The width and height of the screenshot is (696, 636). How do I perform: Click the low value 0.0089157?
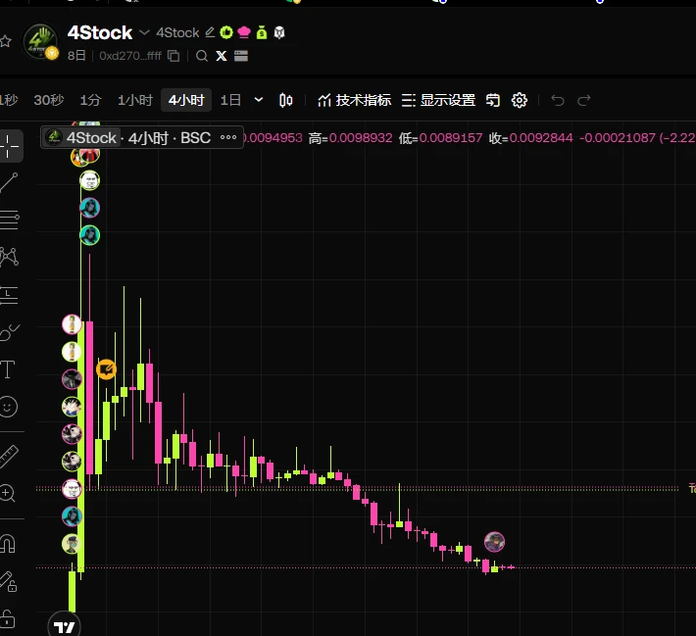click(x=451, y=138)
